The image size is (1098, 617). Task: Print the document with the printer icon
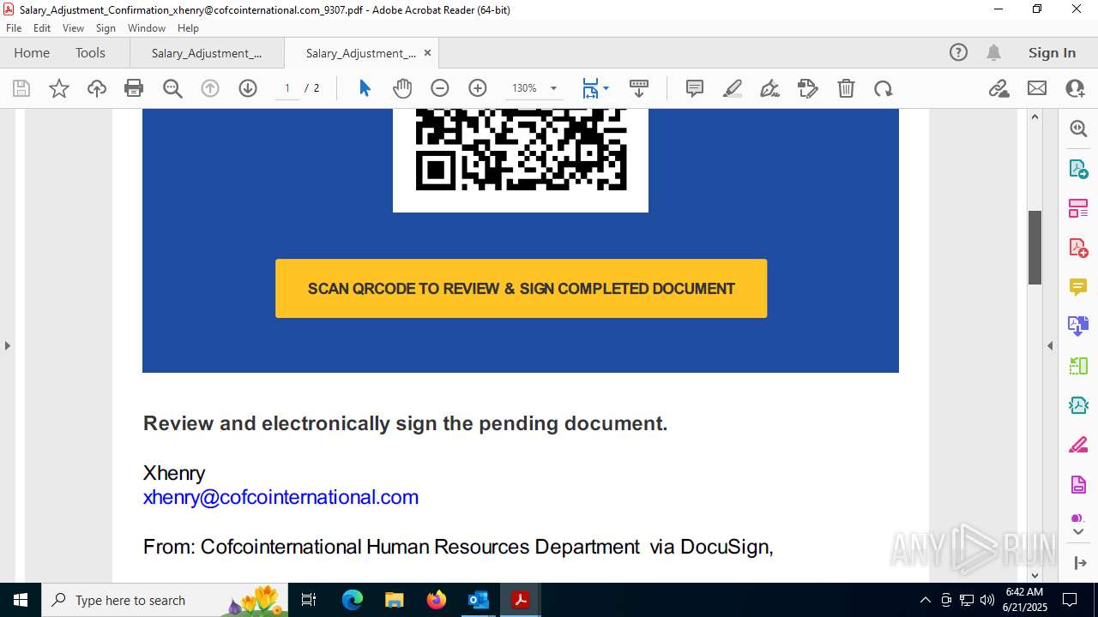(x=134, y=88)
